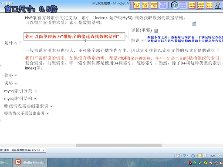Click the 112% zoom level display
The height and width of the screenshot is (167, 223).
coord(212,156)
